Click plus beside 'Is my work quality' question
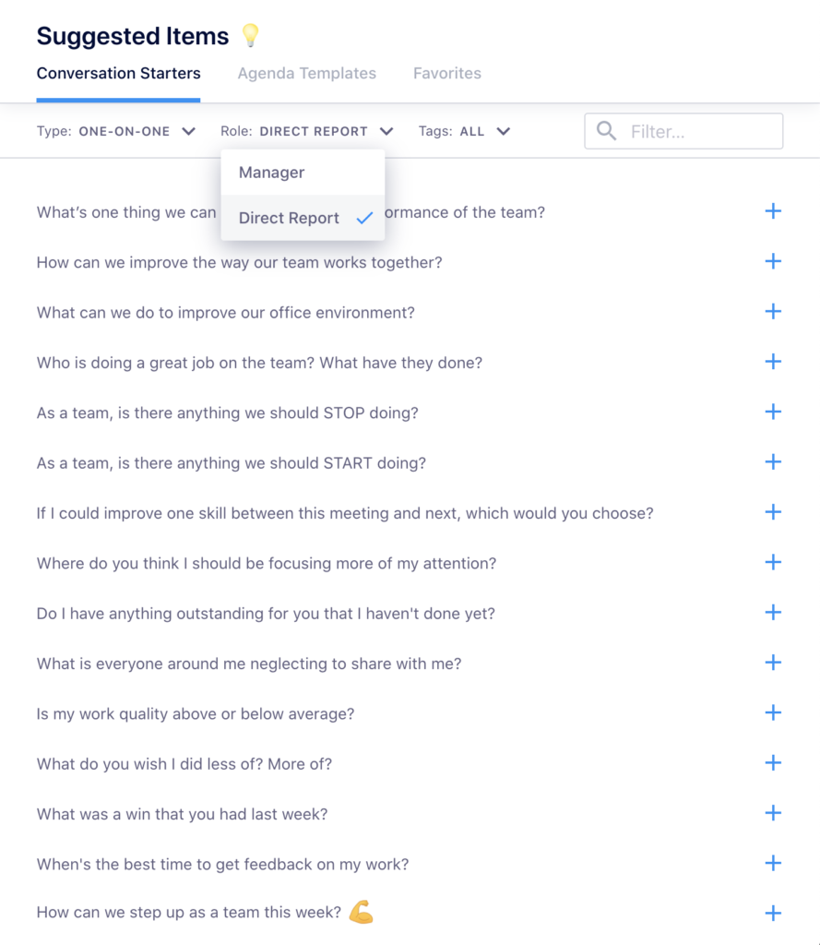The image size is (820, 945). pyautogui.click(x=773, y=713)
